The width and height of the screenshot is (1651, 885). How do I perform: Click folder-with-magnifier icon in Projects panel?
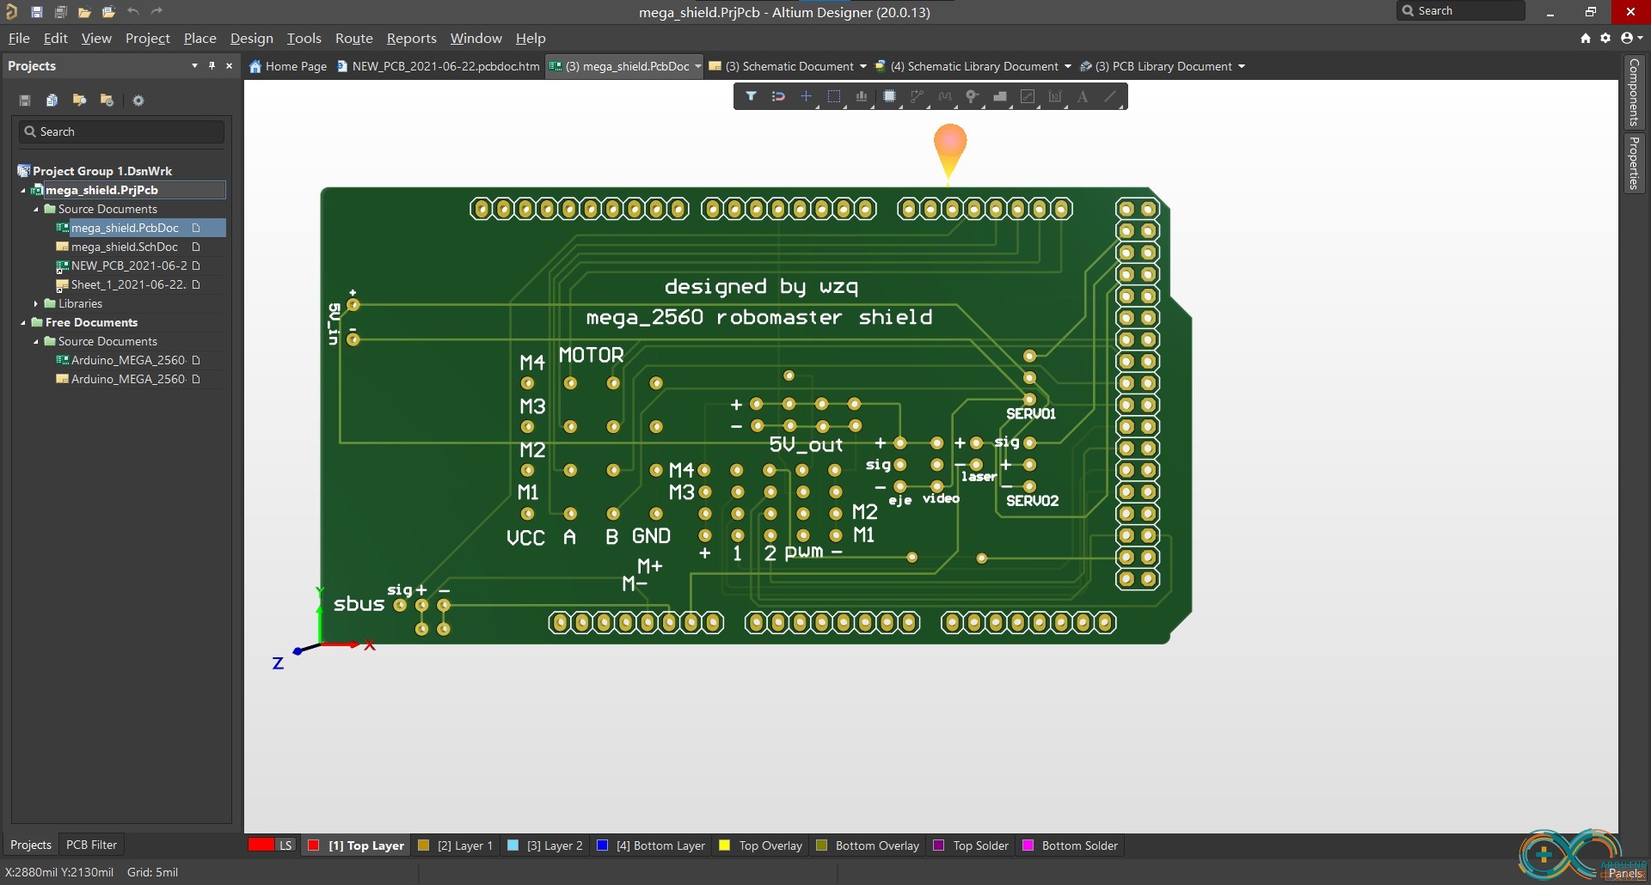pyautogui.click(x=79, y=101)
